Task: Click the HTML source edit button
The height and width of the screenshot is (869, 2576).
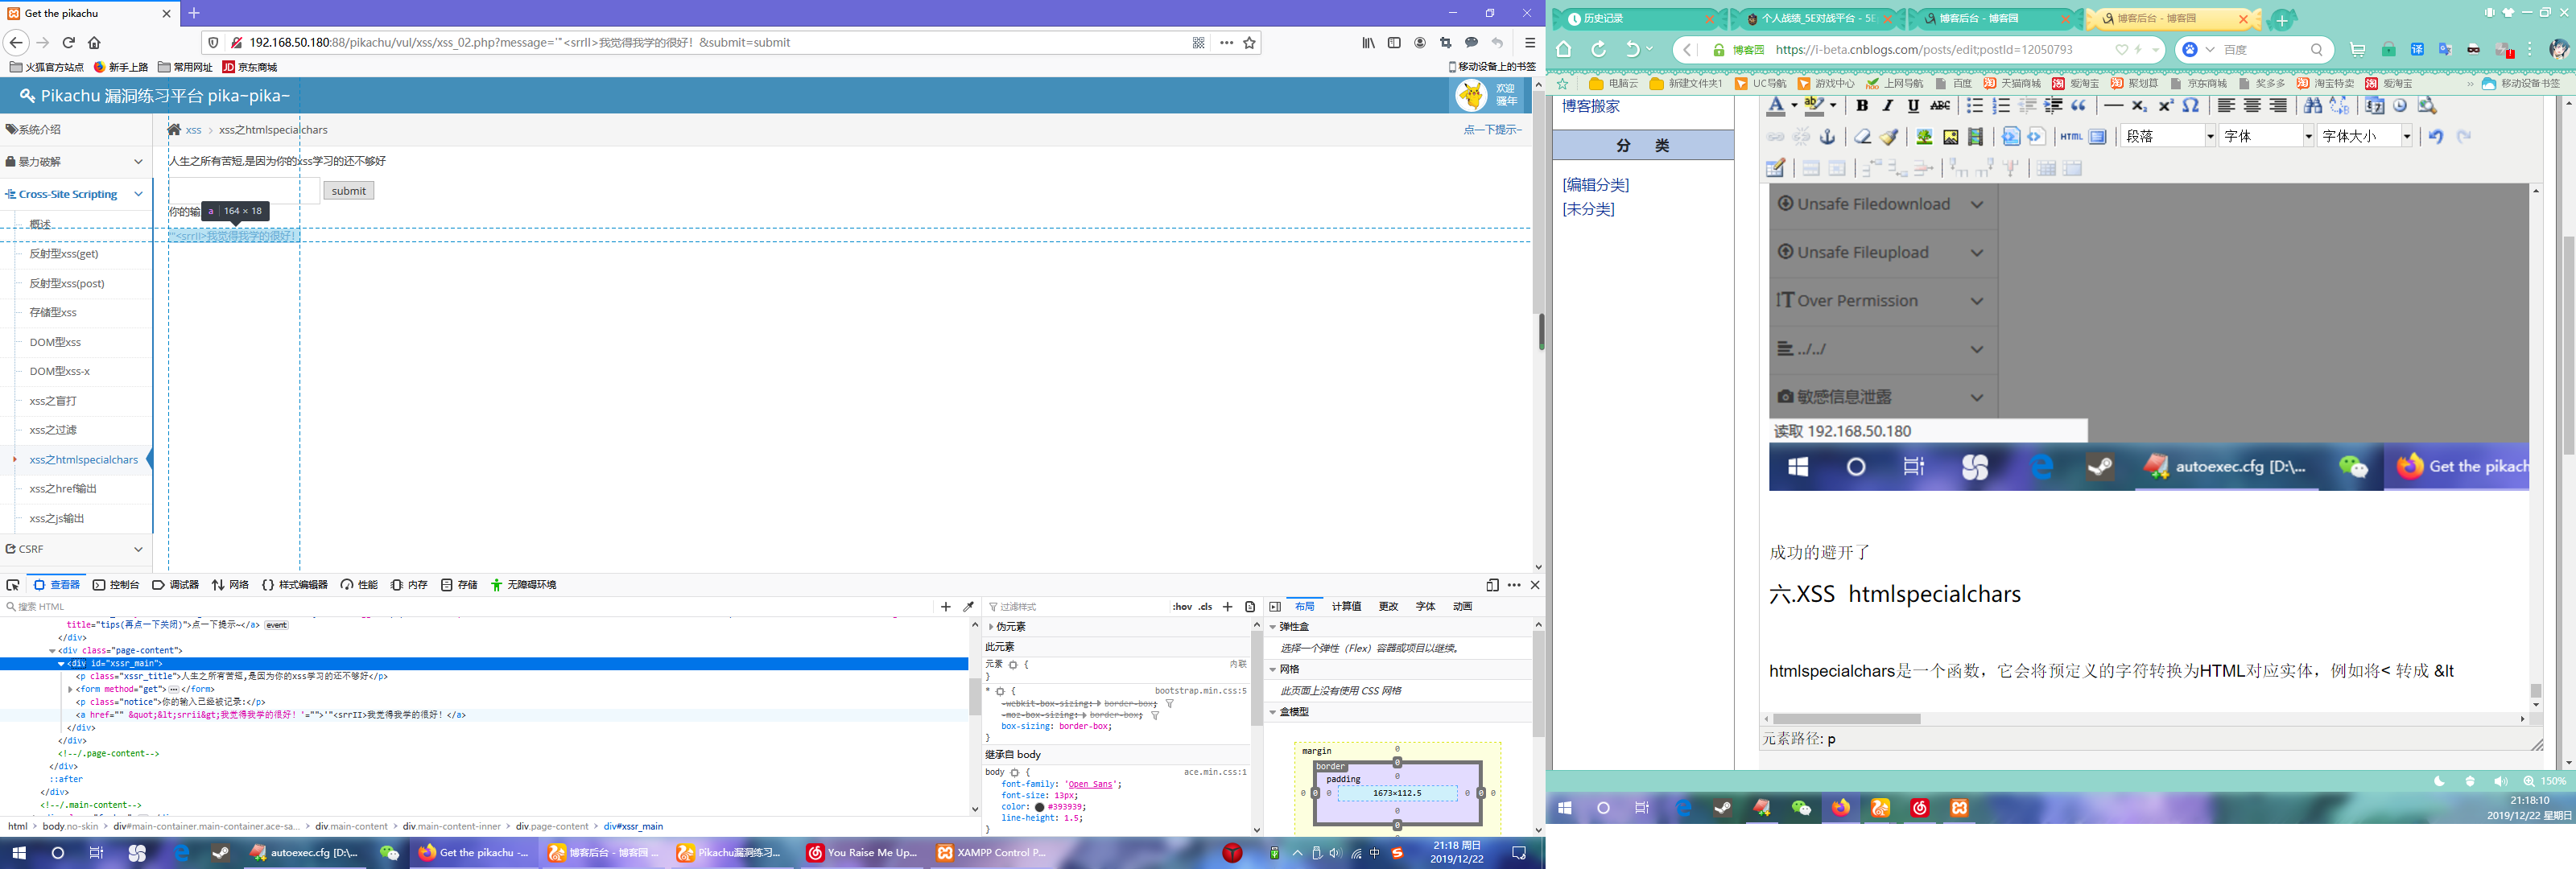Action: point(2071,137)
